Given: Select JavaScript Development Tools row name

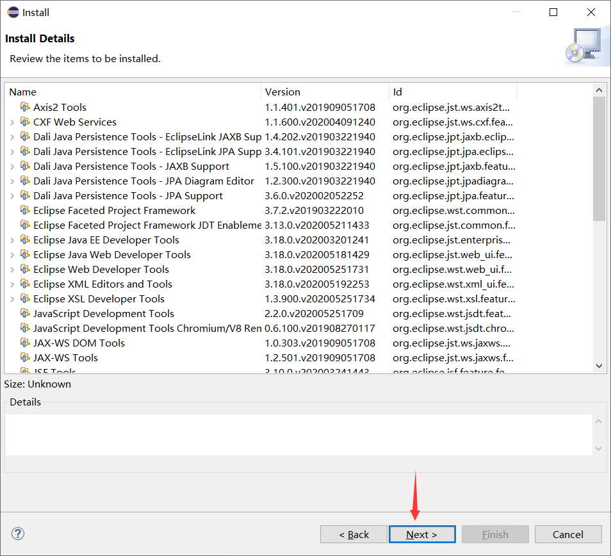Looking at the screenshot, I should [104, 314].
